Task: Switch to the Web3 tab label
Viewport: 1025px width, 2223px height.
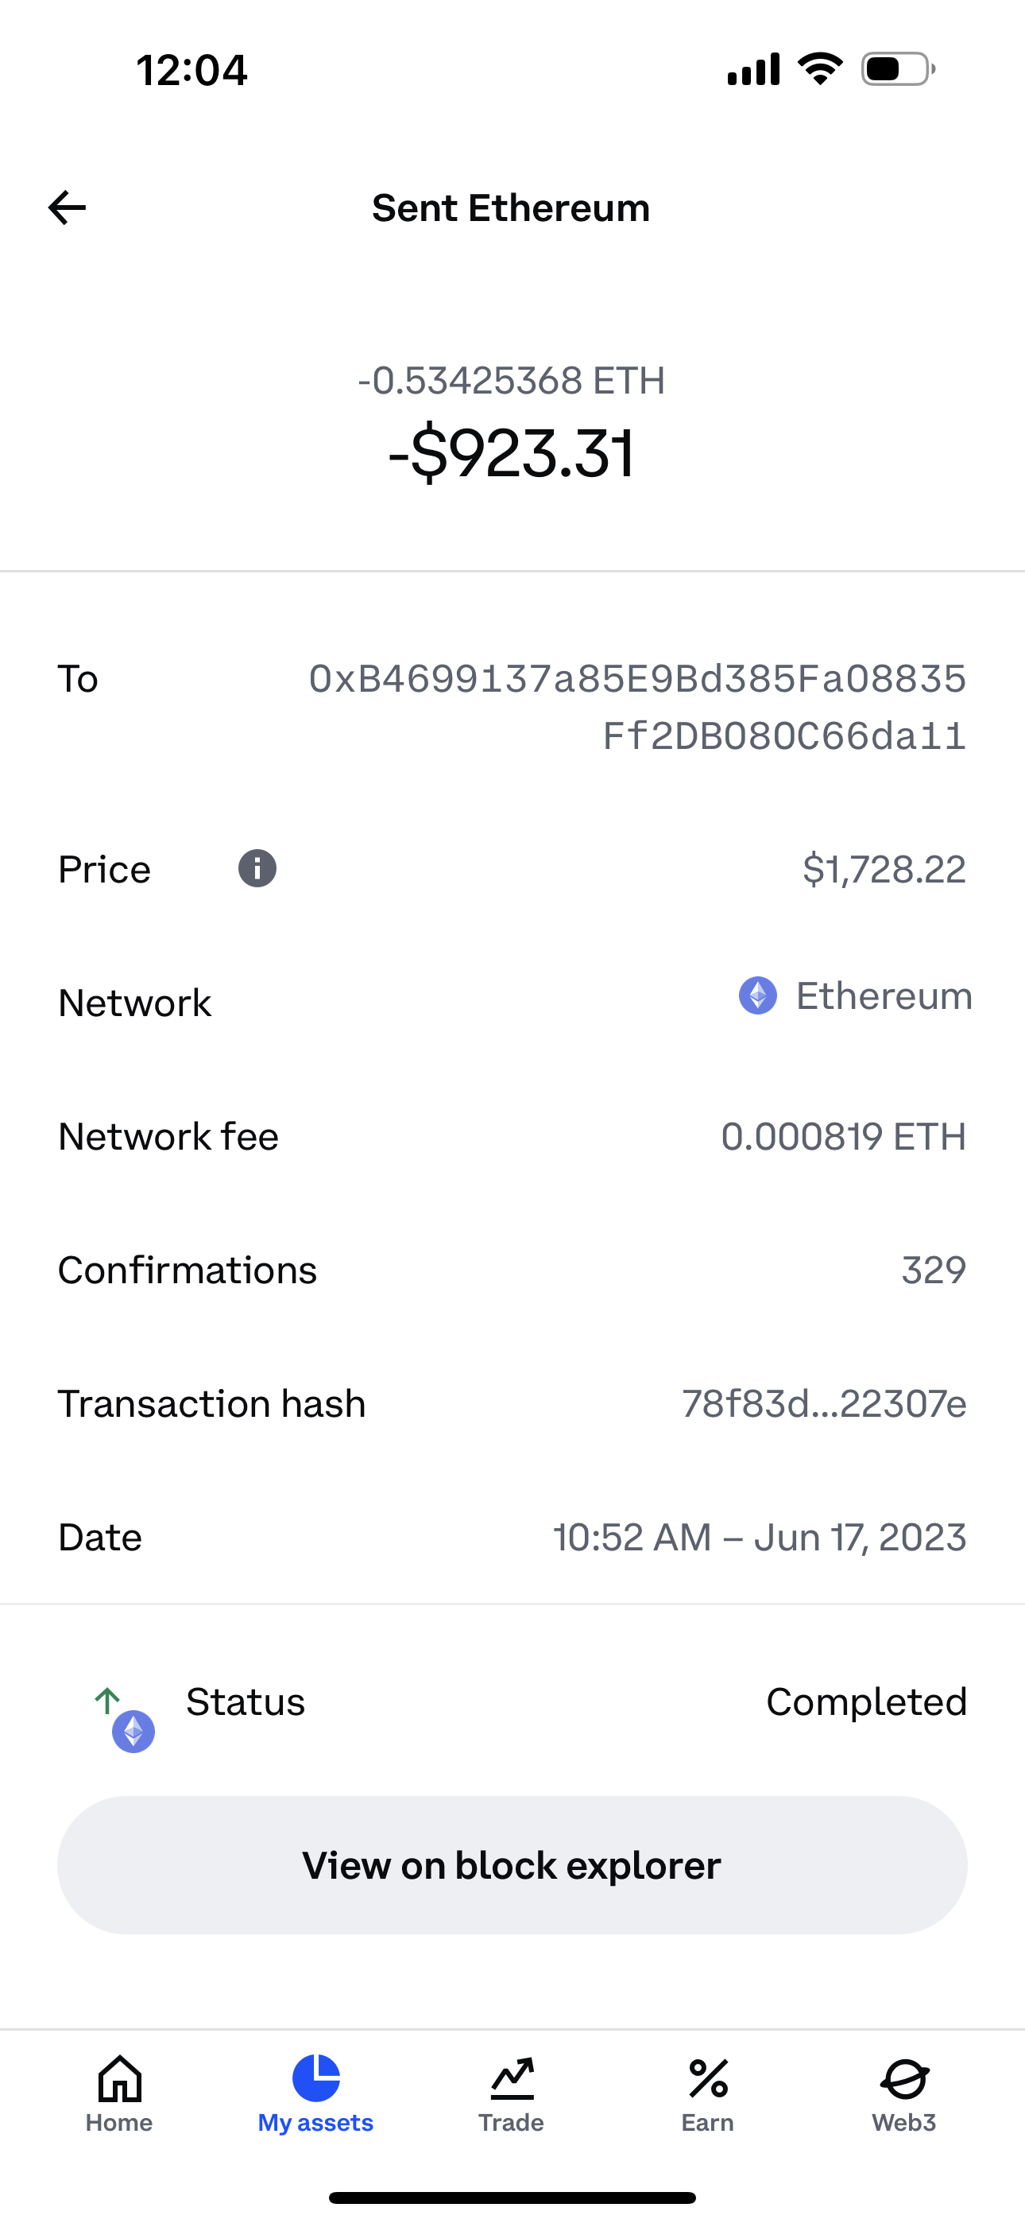Action: 903,2123
